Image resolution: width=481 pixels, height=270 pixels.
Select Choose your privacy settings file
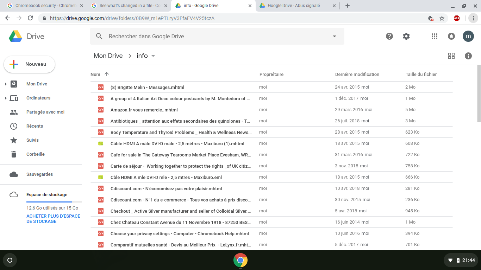coord(271,233)
